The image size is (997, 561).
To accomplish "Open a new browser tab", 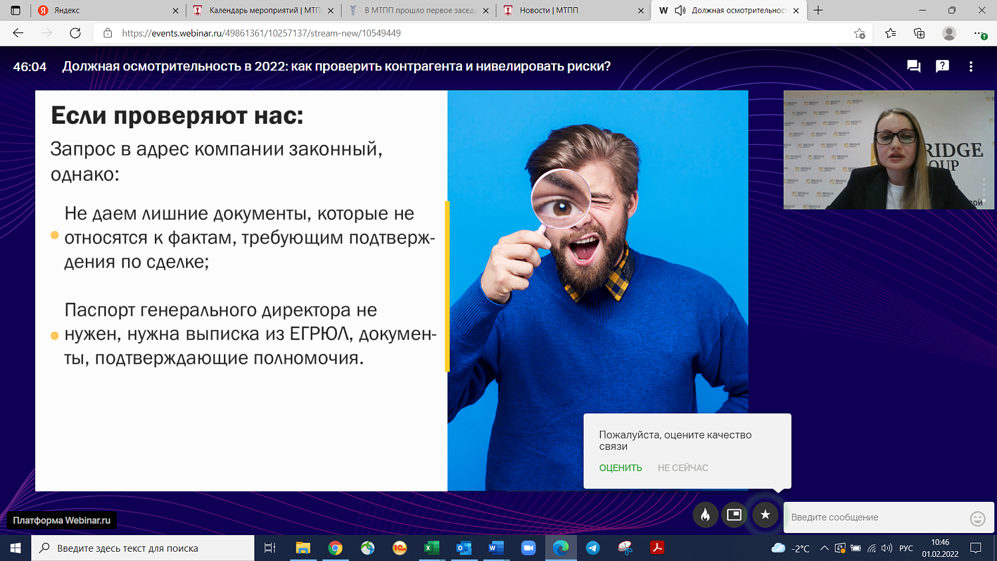I will pos(818,11).
